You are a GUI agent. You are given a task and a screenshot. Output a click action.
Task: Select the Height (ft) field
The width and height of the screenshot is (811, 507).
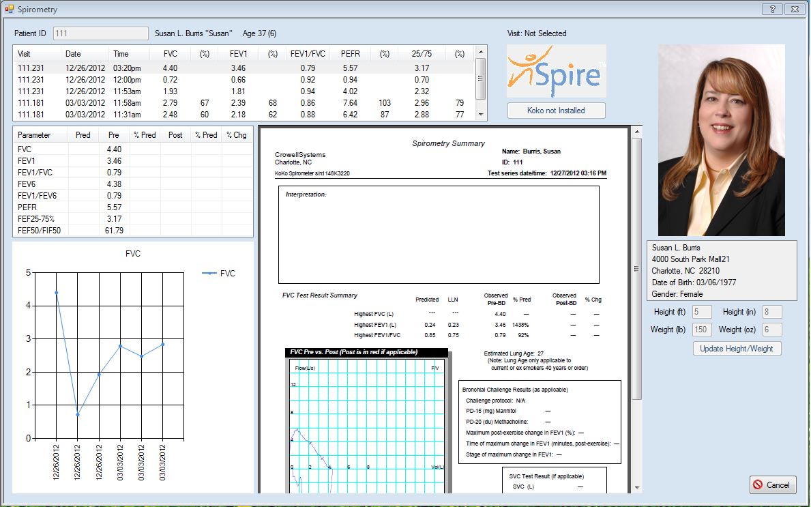(x=702, y=312)
